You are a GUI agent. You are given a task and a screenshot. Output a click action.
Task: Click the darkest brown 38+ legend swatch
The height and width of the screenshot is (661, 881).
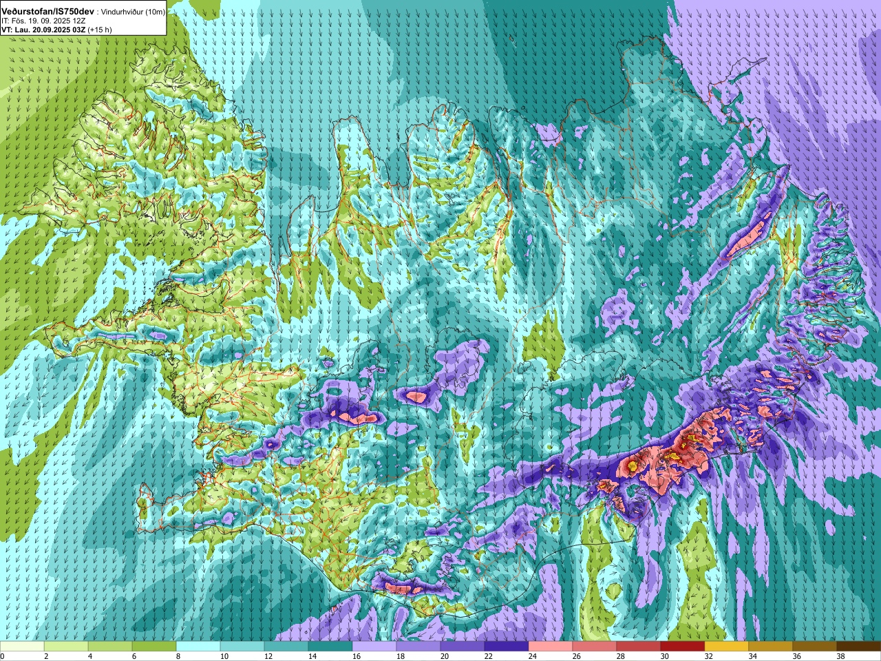[x=859, y=647]
